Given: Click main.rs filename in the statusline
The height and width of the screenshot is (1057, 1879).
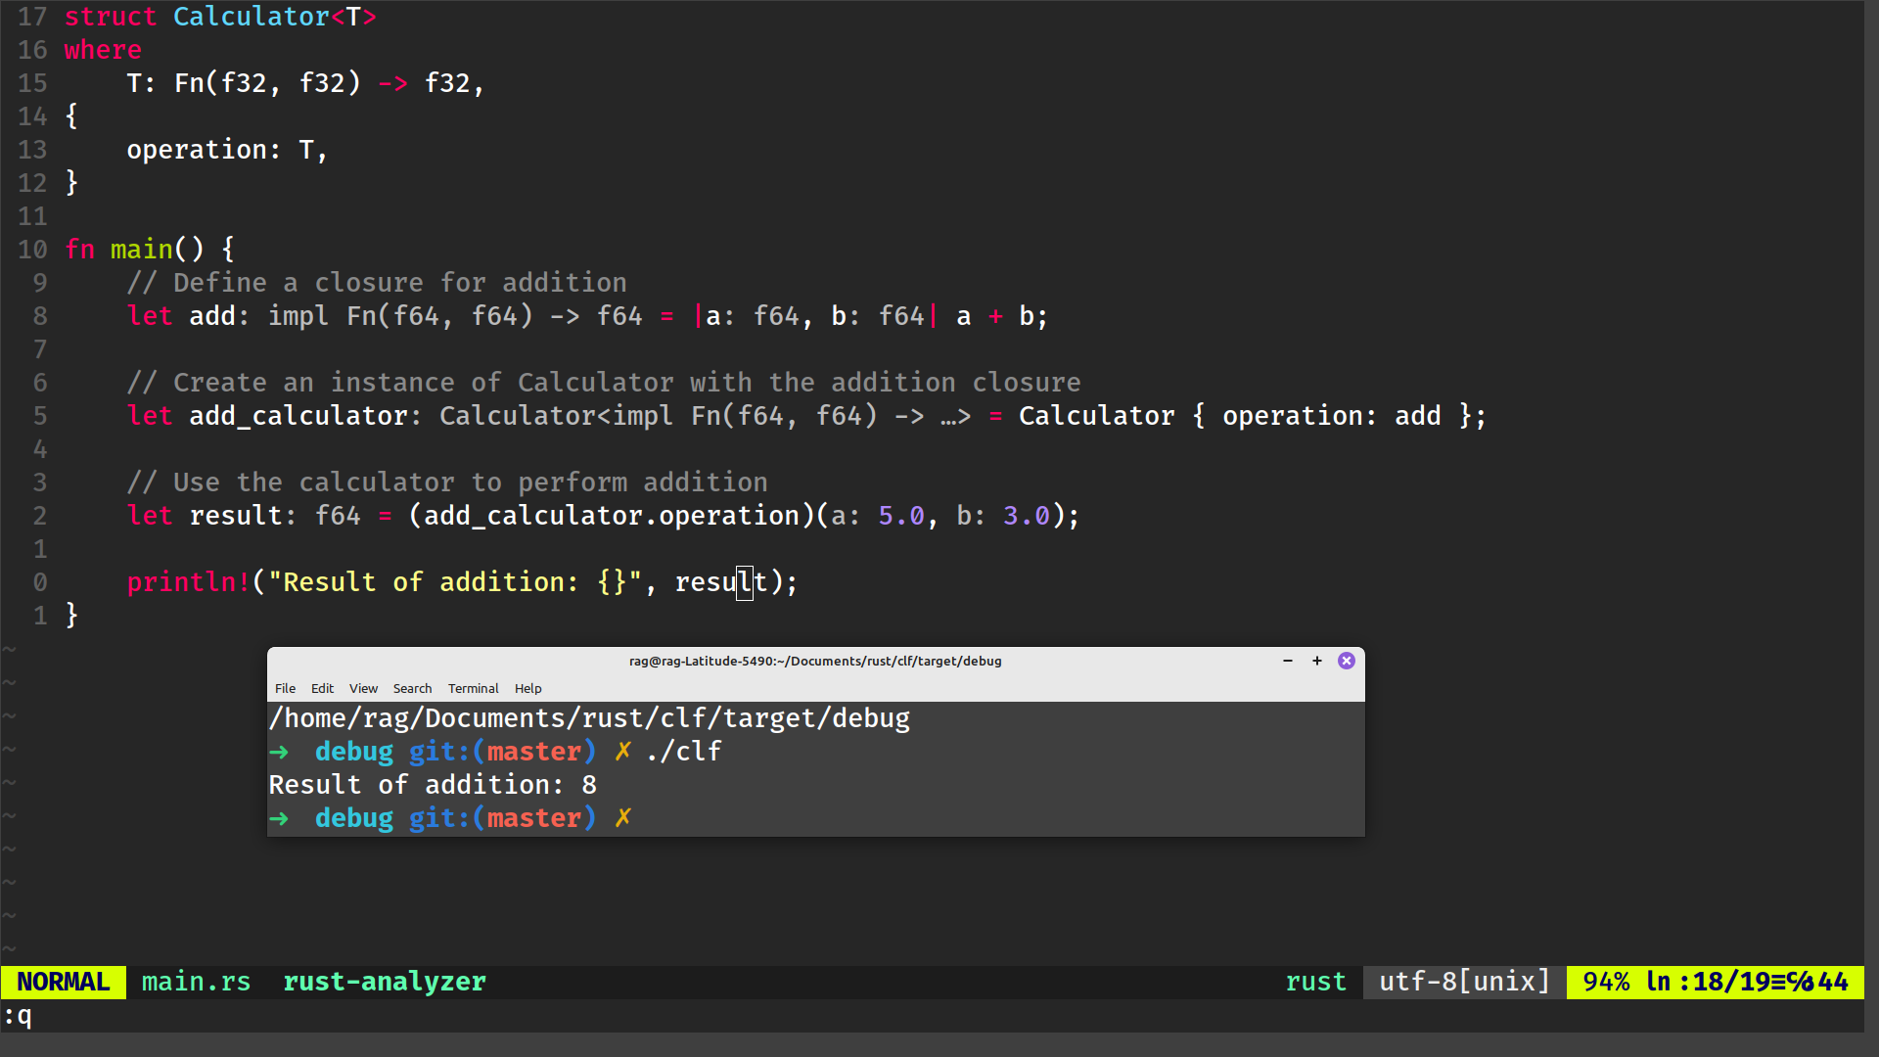Looking at the screenshot, I should pyautogui.click(x=196, y=982).
